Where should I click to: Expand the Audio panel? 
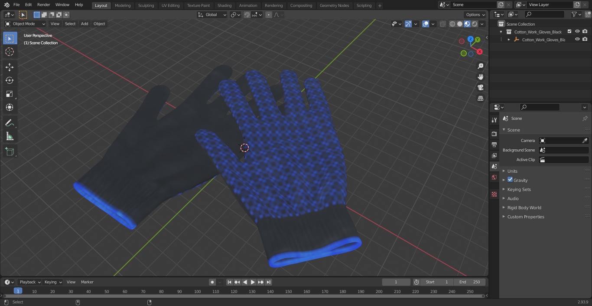(x=513, y=198)
